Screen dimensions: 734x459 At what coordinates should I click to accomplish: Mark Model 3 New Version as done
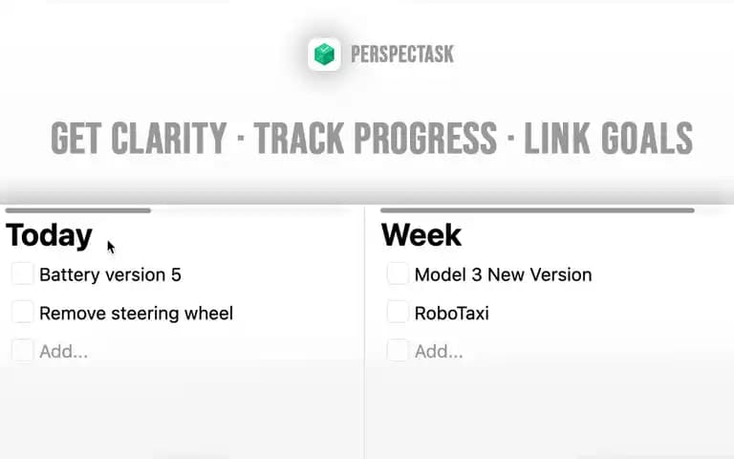(398, 273)
